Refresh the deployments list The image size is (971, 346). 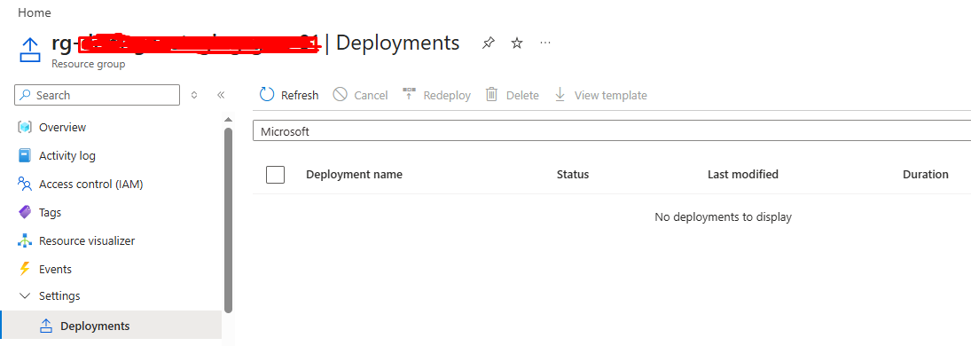click(288, 95)
